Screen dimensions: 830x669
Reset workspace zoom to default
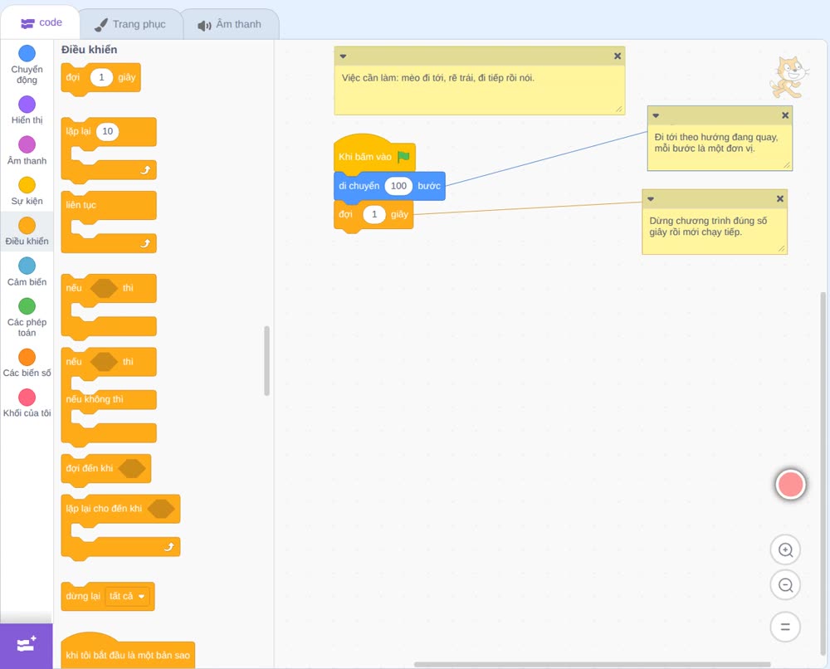(785, 627)
